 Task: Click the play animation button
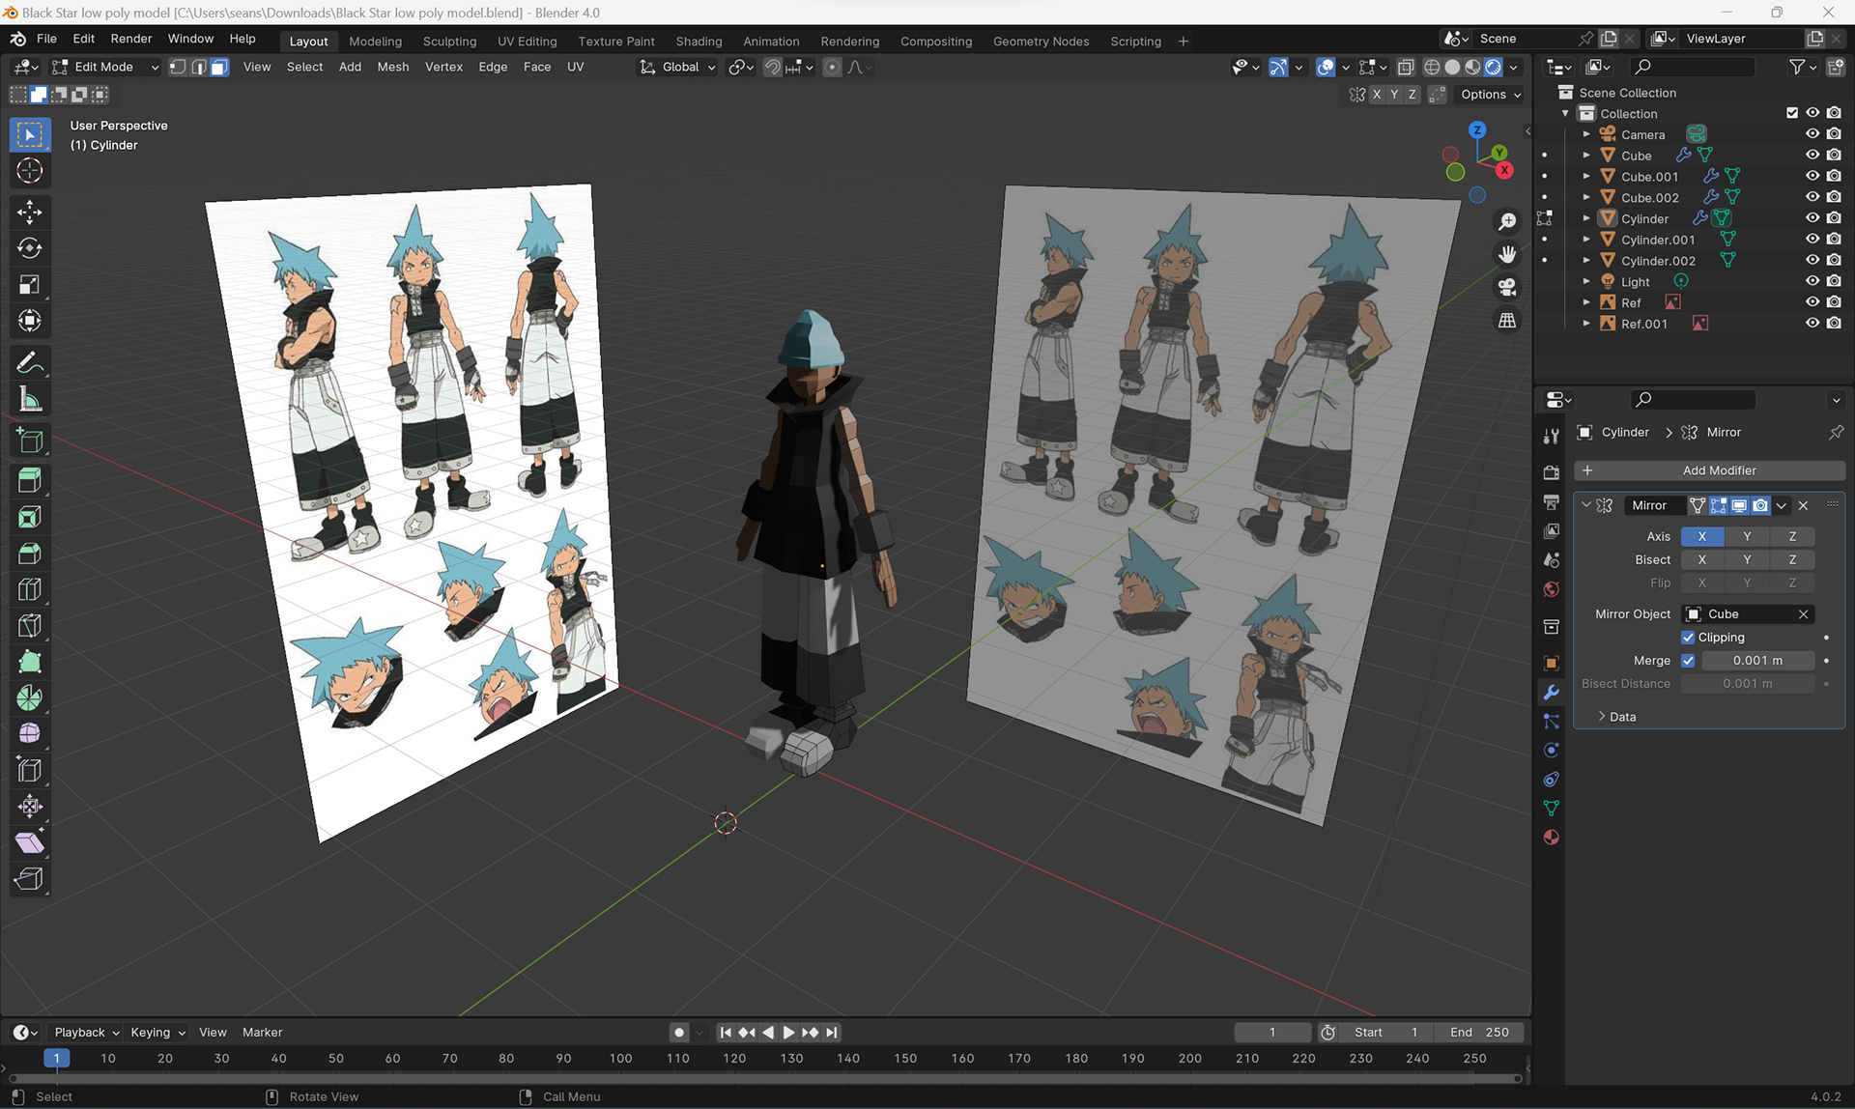pyautogui.click(x=788, y=1033)
